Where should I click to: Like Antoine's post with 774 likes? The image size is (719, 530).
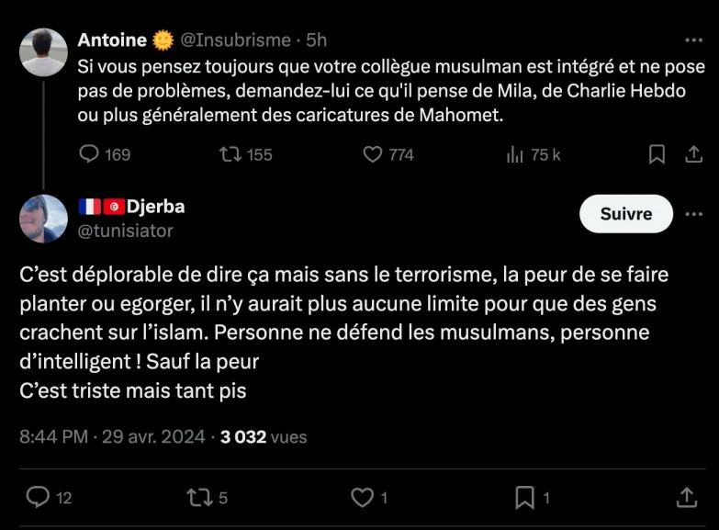coord(372,154)
